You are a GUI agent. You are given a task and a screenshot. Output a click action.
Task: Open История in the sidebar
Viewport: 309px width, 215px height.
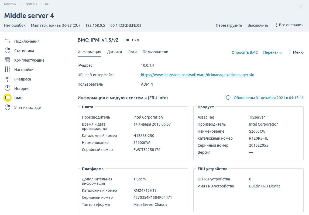22,89
